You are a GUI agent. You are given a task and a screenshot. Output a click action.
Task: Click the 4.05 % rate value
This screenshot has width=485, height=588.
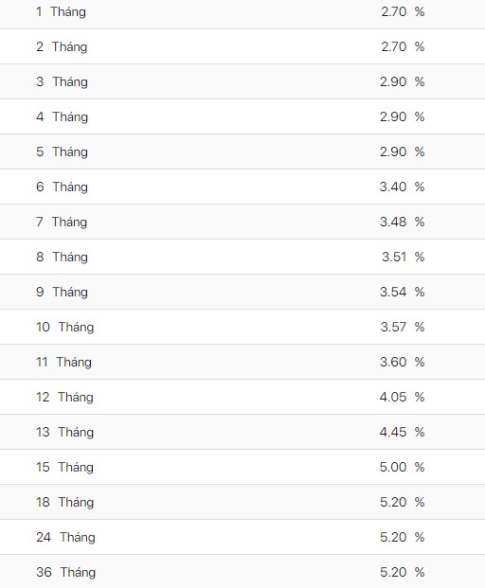402,397
